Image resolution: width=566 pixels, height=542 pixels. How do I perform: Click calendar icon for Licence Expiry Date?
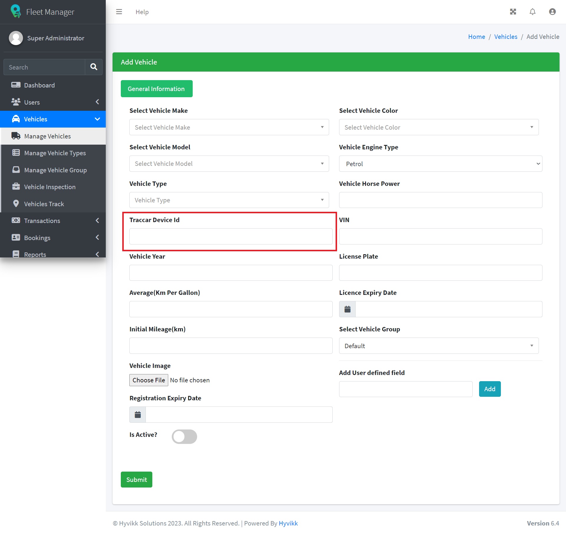coord(347,309)
